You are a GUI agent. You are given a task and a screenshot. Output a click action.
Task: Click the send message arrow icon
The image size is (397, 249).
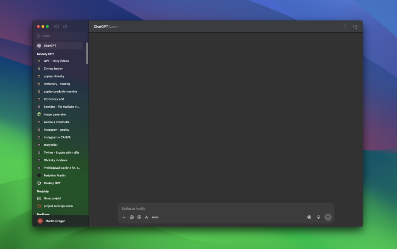[328, 217]
